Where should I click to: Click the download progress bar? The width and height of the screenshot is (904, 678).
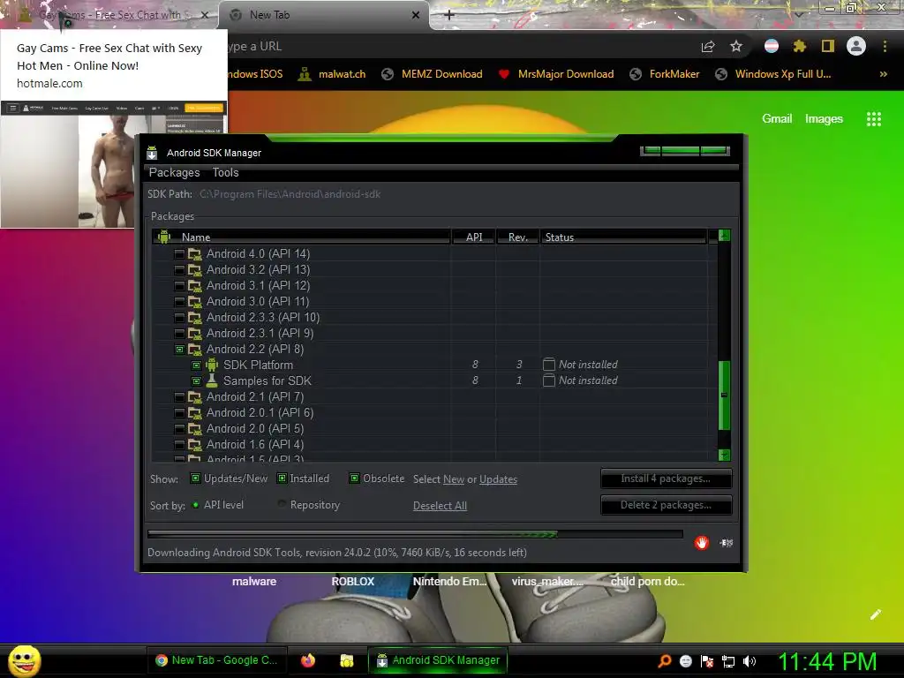pos(415,534)
